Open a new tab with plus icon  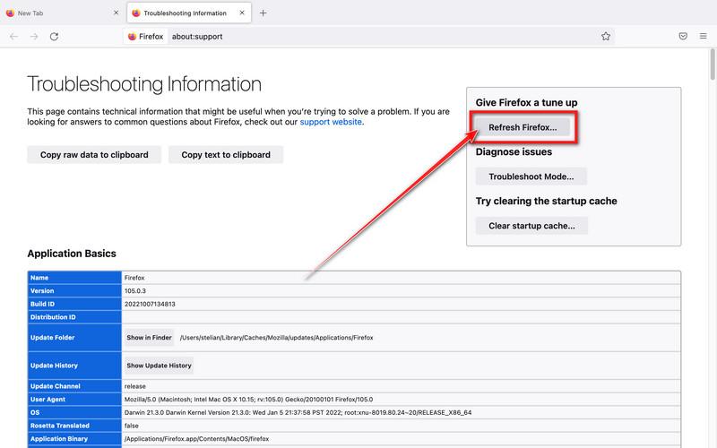(263, 13)
